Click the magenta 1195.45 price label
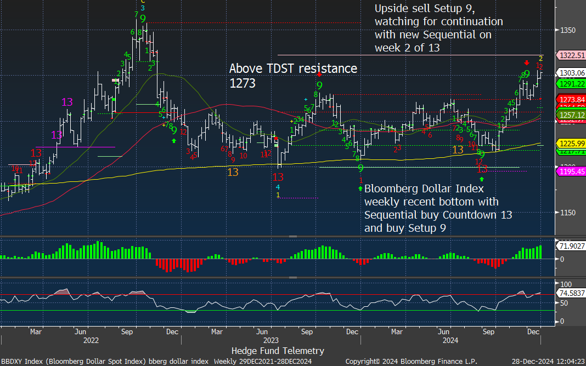This screenshot has width=586, height=366. pyautogui.click(x=571, y=171)
